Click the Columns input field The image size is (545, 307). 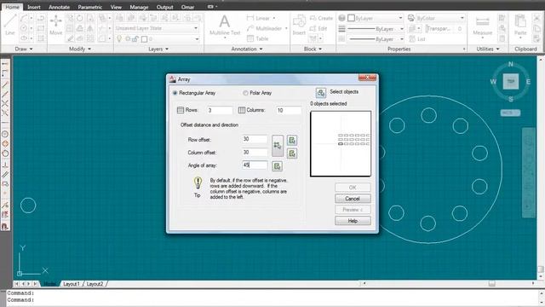[x=289, y=110]
